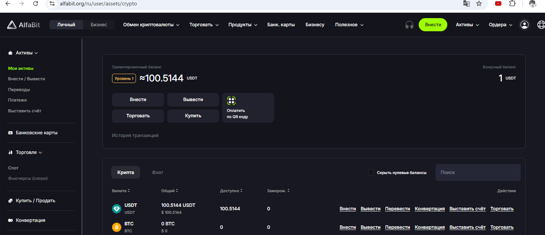The image size is (545, 235).
Task: Click the AlfaBit logo icon
Action: pos(12,25)
